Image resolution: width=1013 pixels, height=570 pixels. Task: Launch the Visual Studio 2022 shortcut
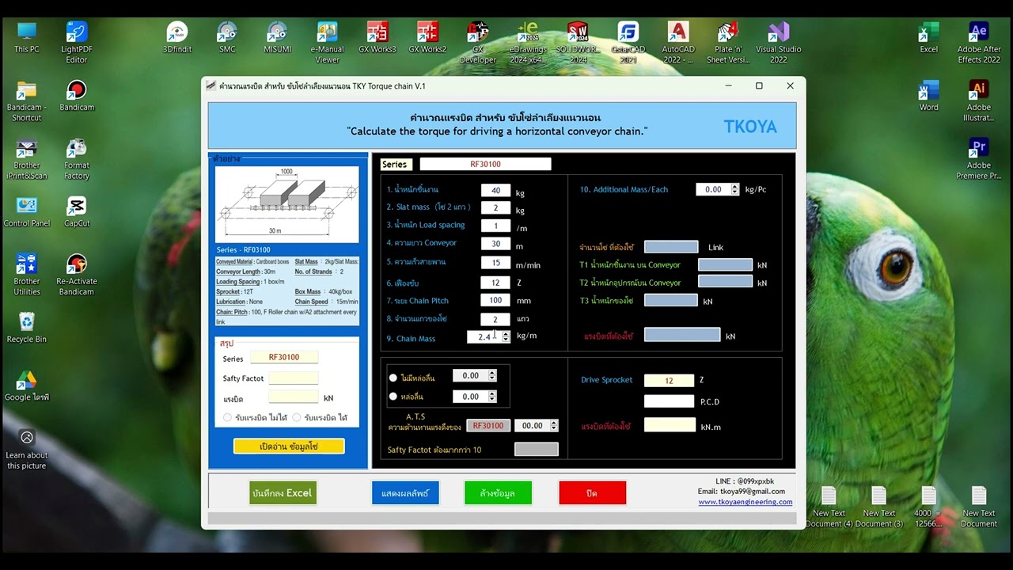pyautogui.click(x=779, y=42)
